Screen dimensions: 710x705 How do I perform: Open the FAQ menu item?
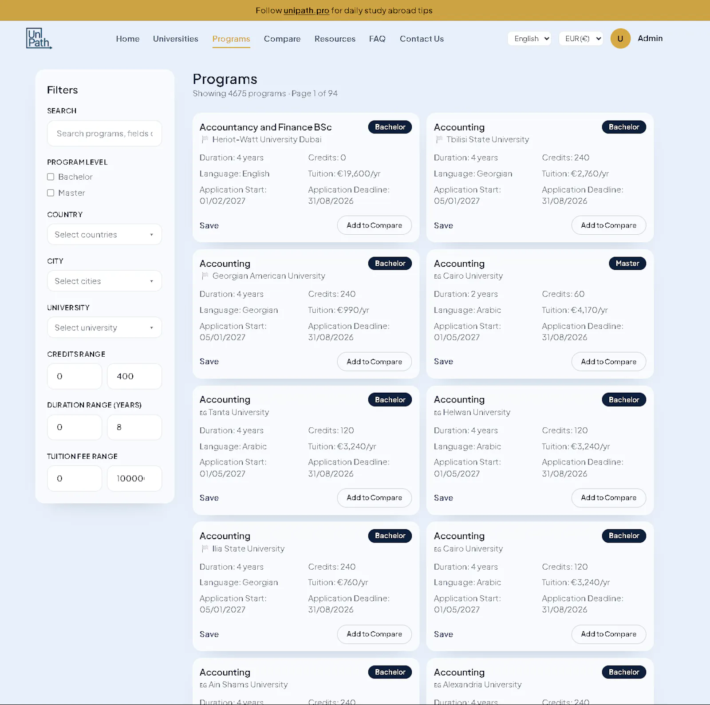pos(377,39)
